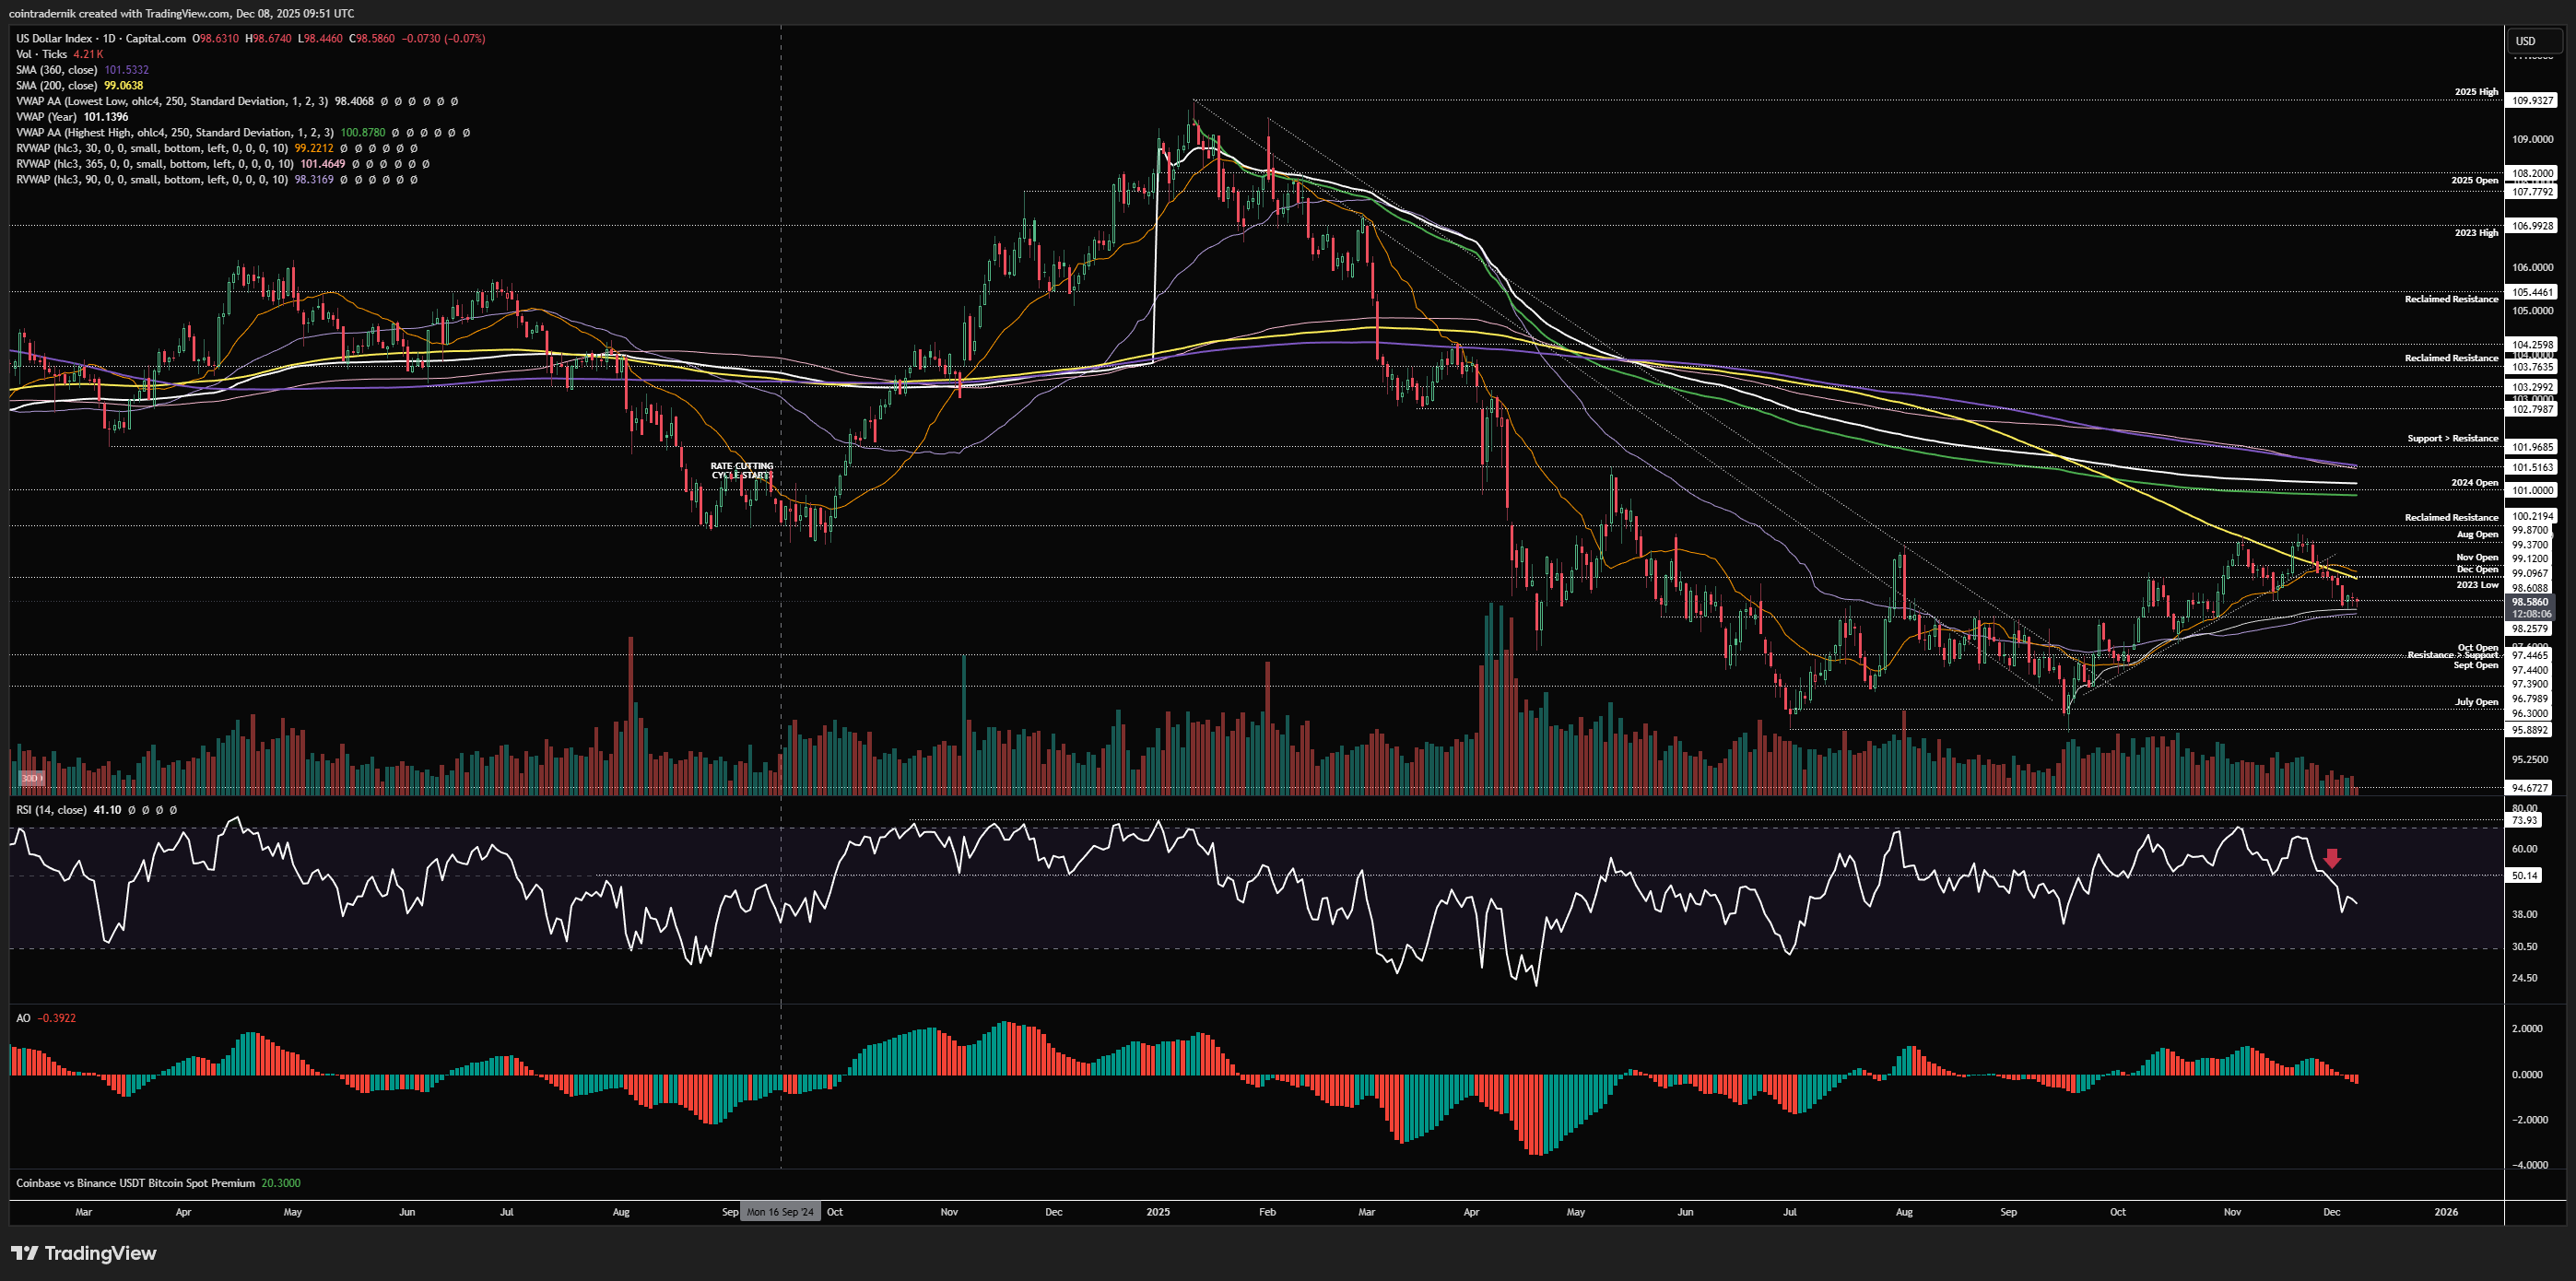This screenshot has width=2576, height=1281.
Task: Click the '2024 Open' line label
Action: 2474,483
